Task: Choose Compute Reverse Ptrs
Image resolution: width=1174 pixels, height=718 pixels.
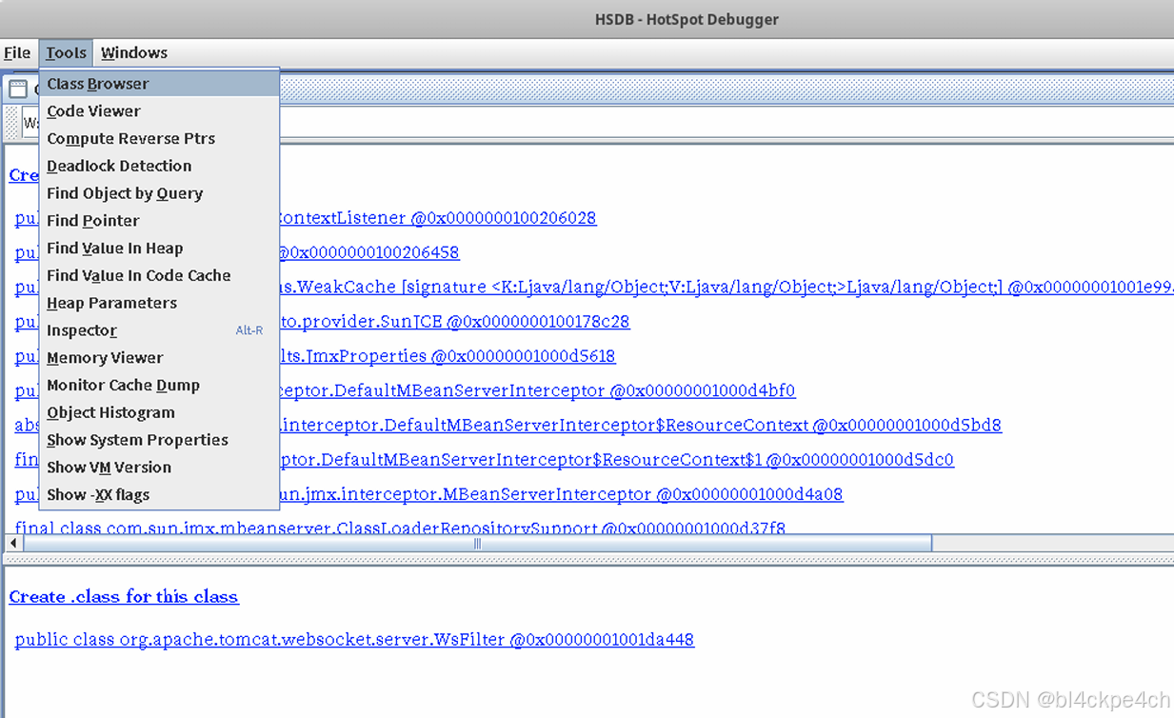Action: point(159,139)
